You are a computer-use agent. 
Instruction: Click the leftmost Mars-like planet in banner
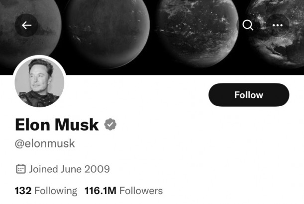pos(29,29)
